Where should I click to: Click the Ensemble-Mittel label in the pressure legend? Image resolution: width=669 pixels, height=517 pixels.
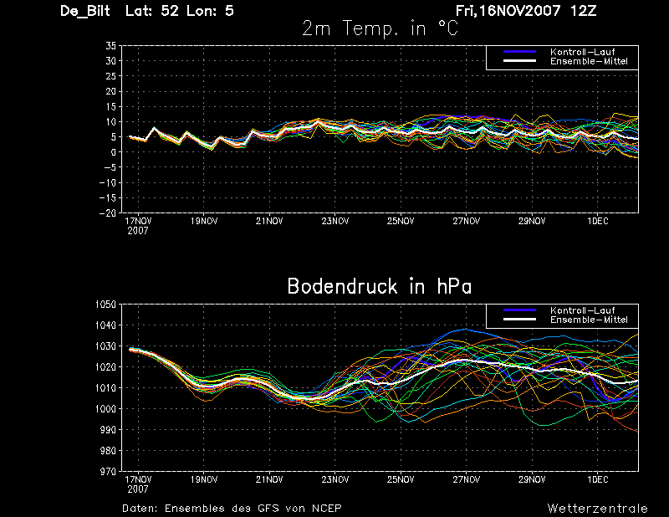pyautogui.click(x=589, y=320)
